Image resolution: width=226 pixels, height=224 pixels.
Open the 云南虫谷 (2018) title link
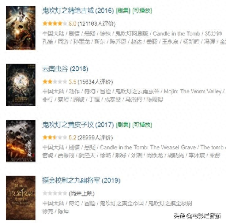(x=65, y=69)
